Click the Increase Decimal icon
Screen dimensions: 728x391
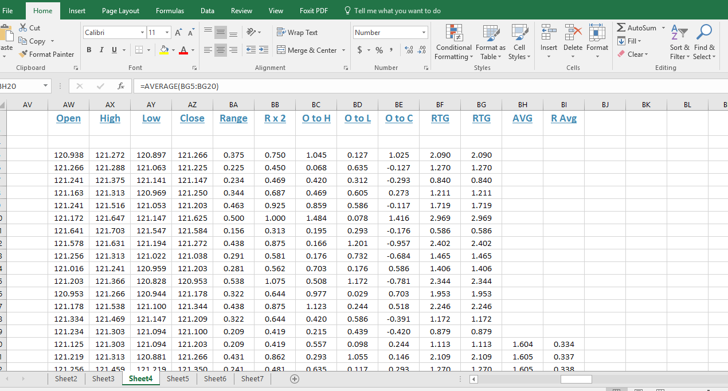click(x=409, y=50)
